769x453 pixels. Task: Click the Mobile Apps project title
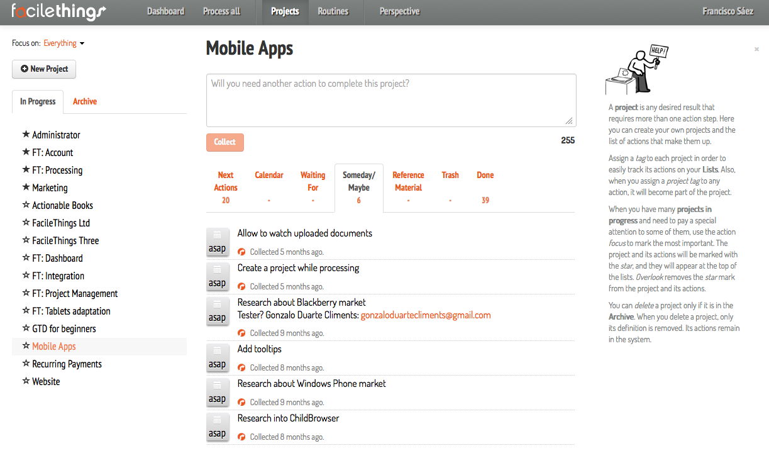(x=250, y=48)
